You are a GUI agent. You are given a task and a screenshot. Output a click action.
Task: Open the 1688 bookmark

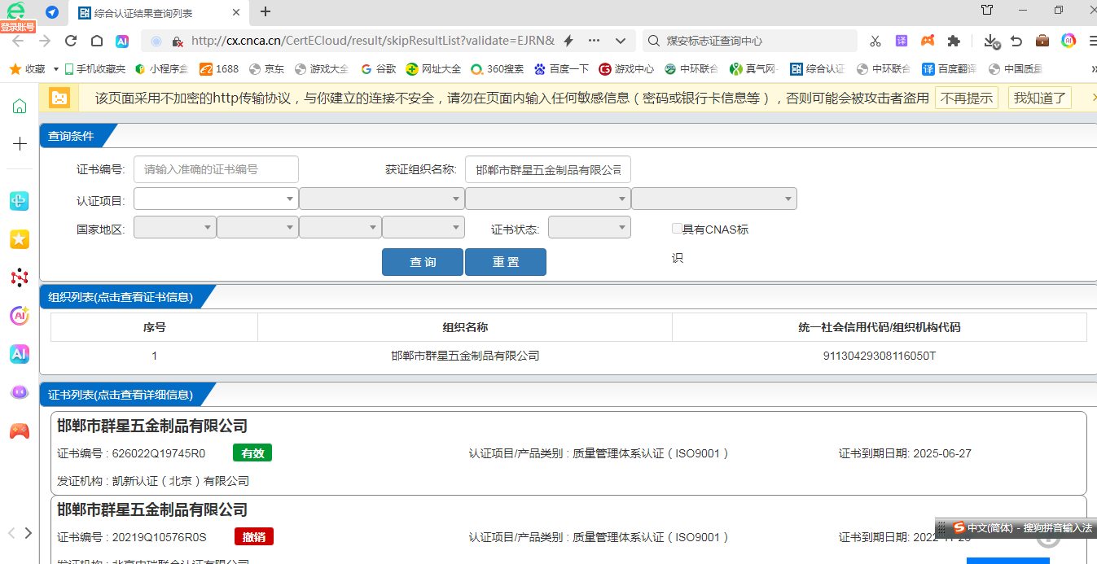coord(219,69)
